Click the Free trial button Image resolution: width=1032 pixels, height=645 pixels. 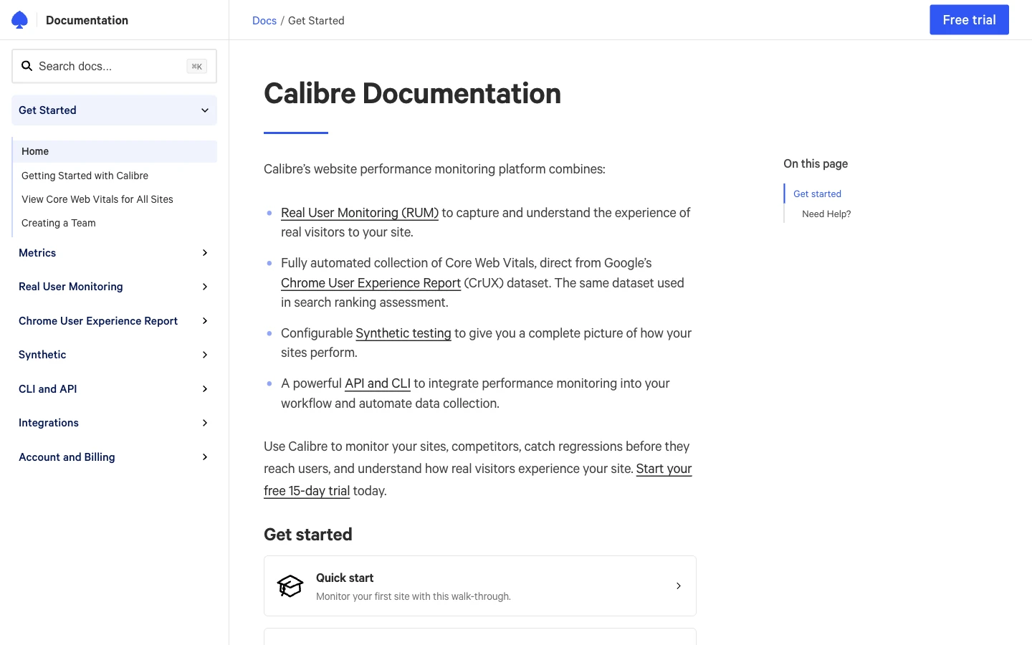click(969, 19)
